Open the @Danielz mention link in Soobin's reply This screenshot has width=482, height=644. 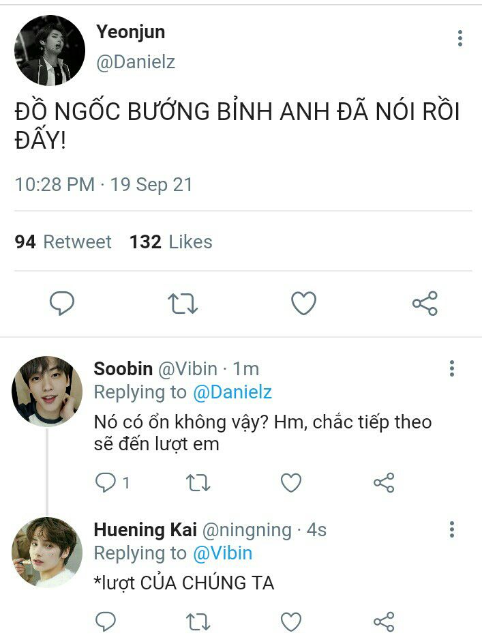pos(232,392)
